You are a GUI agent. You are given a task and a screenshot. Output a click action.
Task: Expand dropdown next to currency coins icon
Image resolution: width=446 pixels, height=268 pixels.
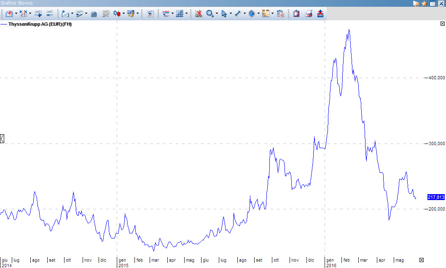pyautogui.click(x=137, y=14)
